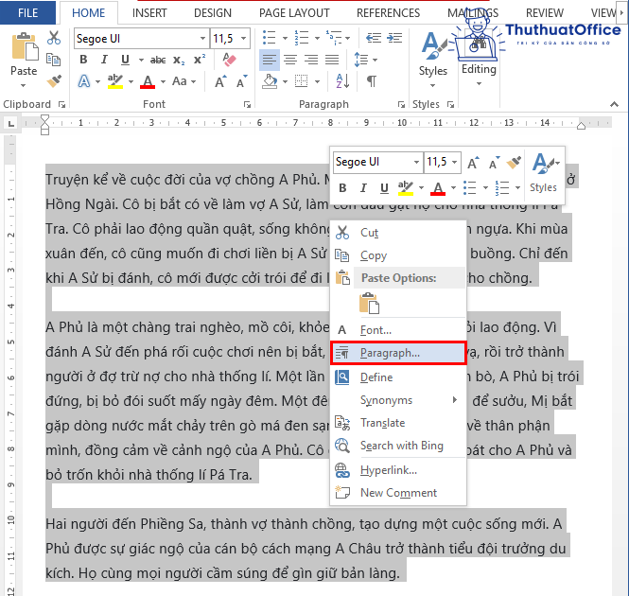Toggle Bold in the mini toolbar
629x596 pixels.
pyautogui.click(x=342, y=188)
